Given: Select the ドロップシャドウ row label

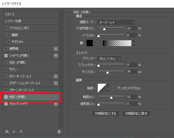Looking at the screenshot, I should [18, 104].
